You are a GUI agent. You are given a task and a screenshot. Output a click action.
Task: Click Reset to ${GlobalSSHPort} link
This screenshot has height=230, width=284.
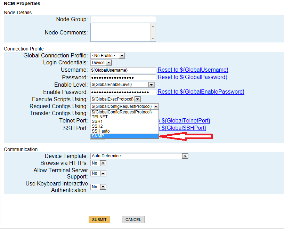pos(182,128)
